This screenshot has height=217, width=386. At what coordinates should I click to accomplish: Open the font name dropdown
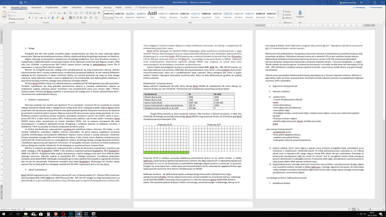point(42,13)
